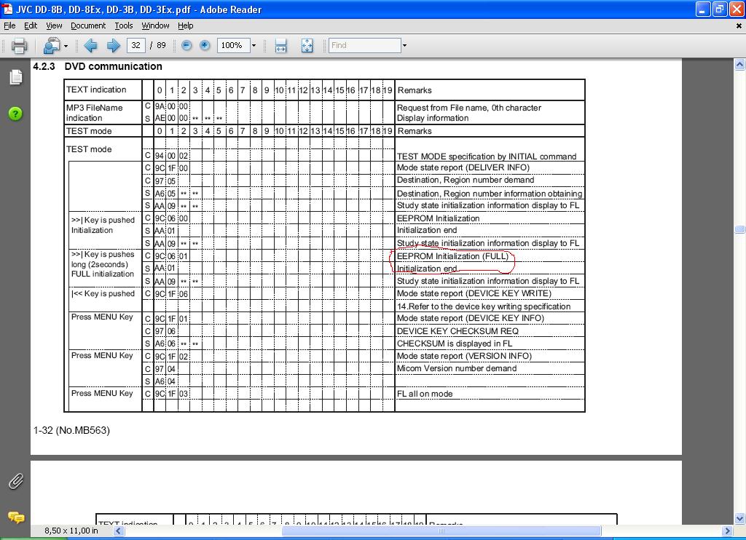Viewport: 746px width, 540px height.
Task: Show the Pages panel in the sidebar
Action: (x=16, y=76)
